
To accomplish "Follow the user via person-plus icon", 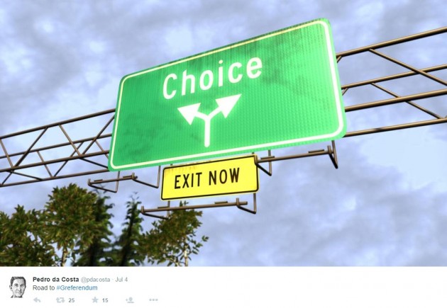I will 130,300.
